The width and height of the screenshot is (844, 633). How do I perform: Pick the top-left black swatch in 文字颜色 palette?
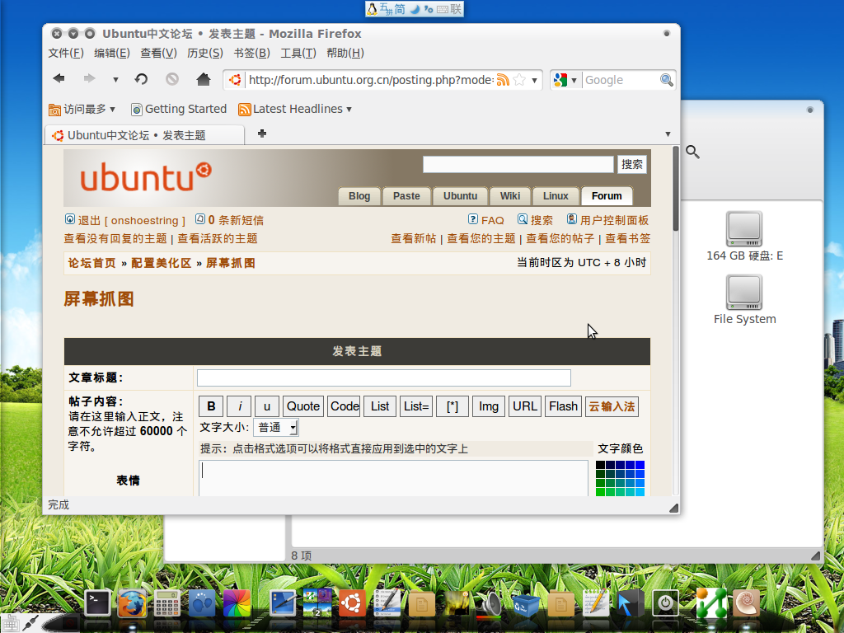600,466
